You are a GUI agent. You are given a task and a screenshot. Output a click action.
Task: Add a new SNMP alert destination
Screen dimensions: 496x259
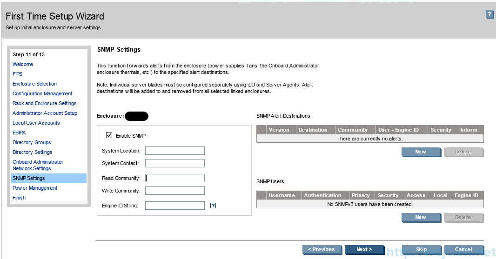click(421, 152)
